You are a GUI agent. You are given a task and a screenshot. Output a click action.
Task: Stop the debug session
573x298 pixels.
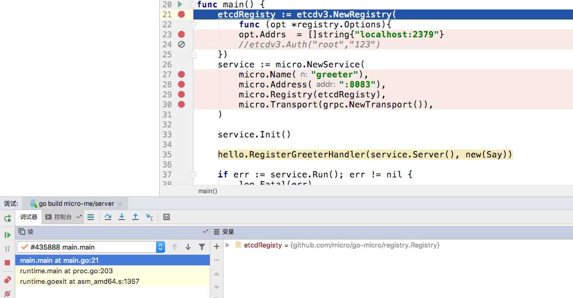pos(7,263)
